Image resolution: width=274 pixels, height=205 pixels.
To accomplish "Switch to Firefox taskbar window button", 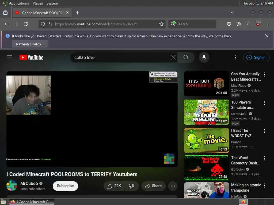I will coord(32,202).
